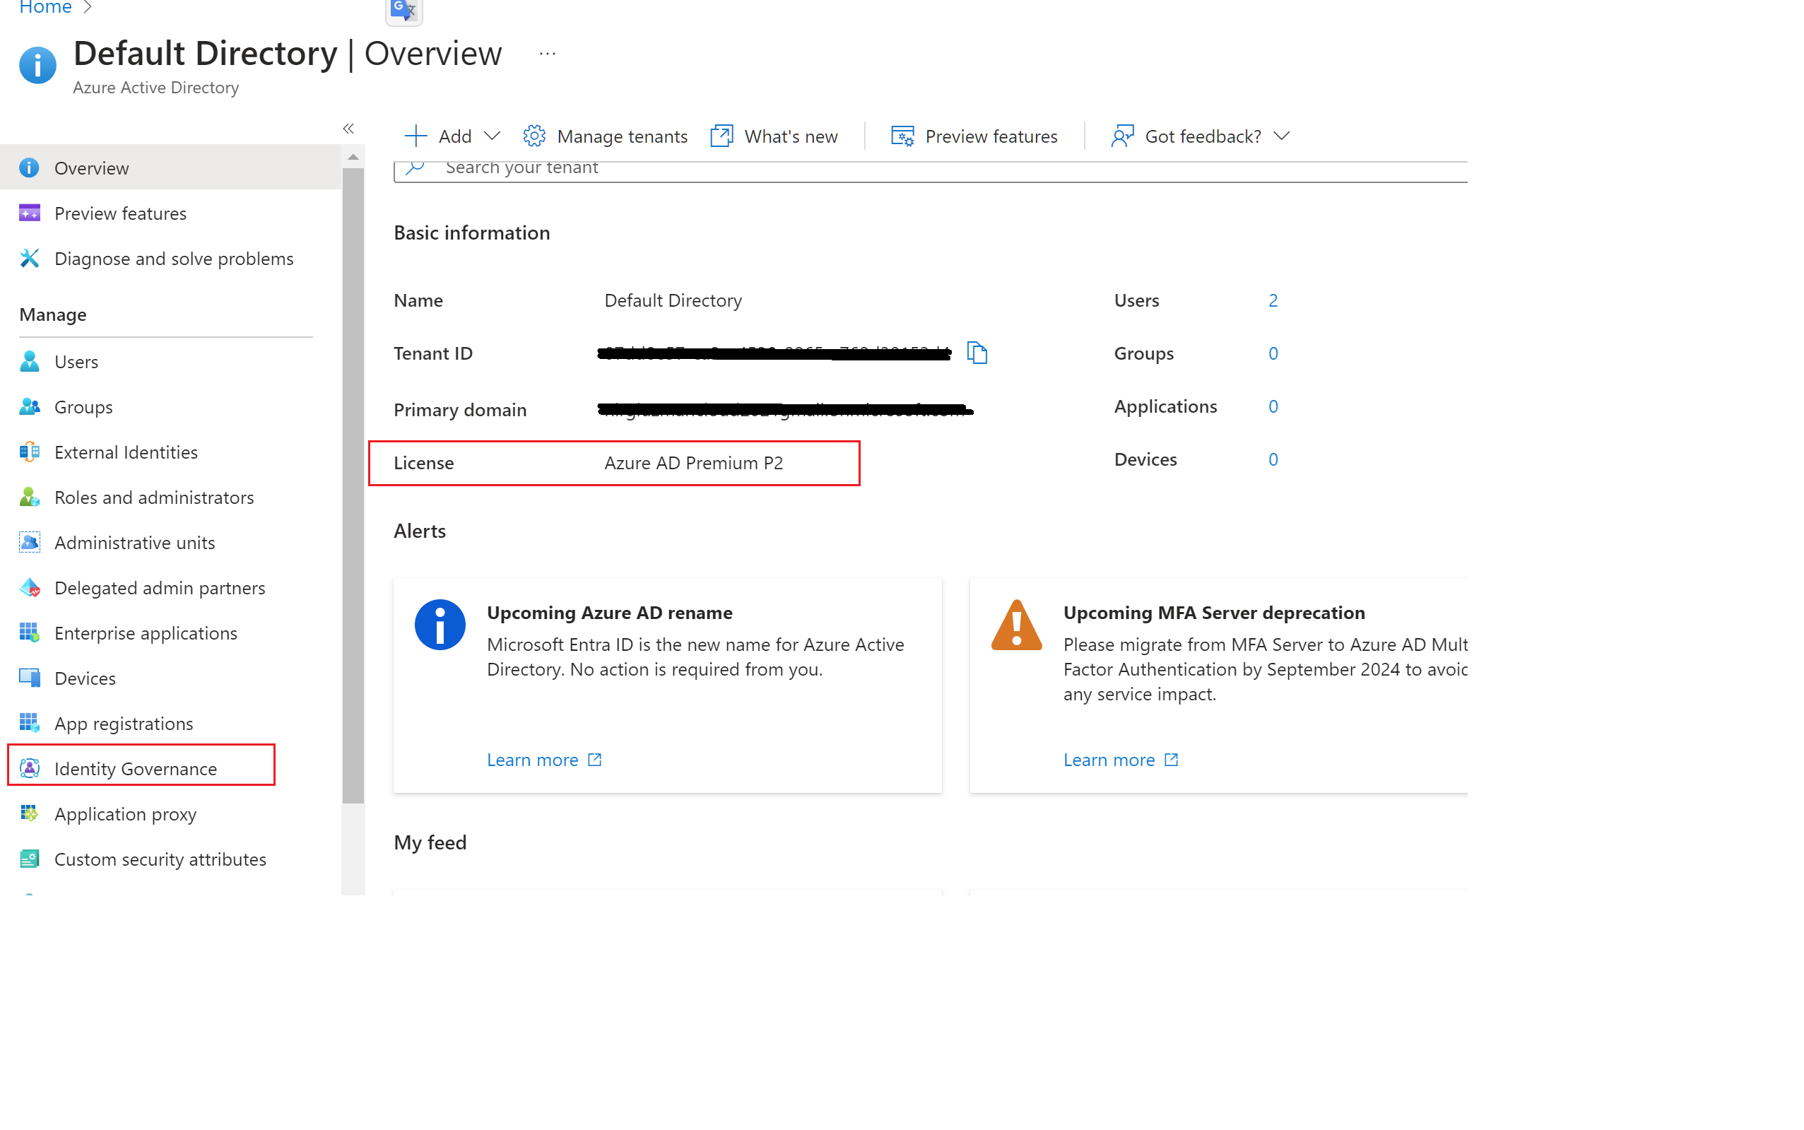Click the search magnifier icon

click(x=415, y=167)
